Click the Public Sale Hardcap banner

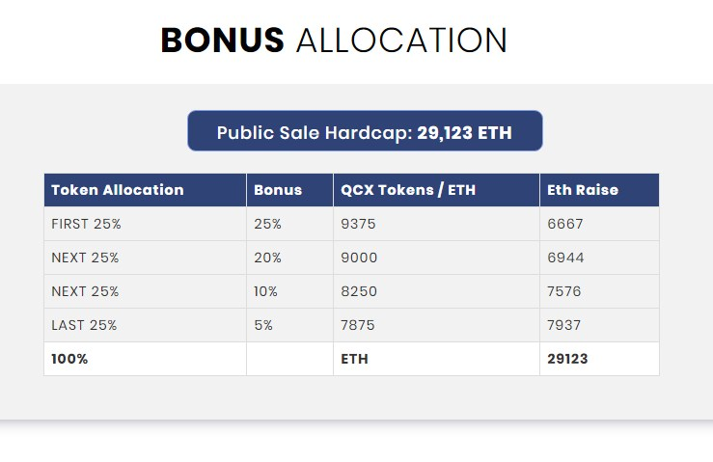[x=365, y=130]
